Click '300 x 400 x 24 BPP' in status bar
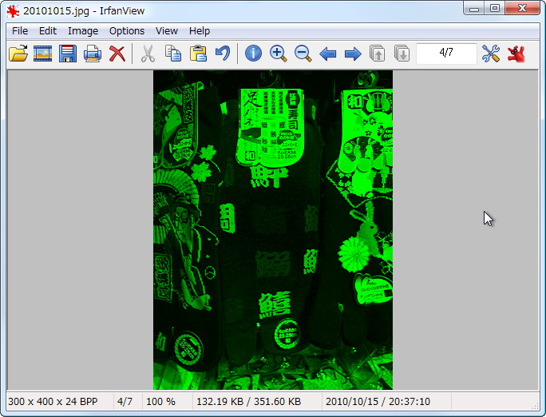This screenshot has height=417, width=546. pyautogui.click(x=53, y=401)
